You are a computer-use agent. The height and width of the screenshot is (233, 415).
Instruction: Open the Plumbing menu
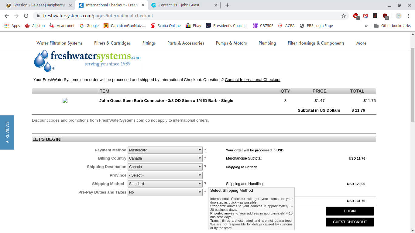click(x=267, y=43)
